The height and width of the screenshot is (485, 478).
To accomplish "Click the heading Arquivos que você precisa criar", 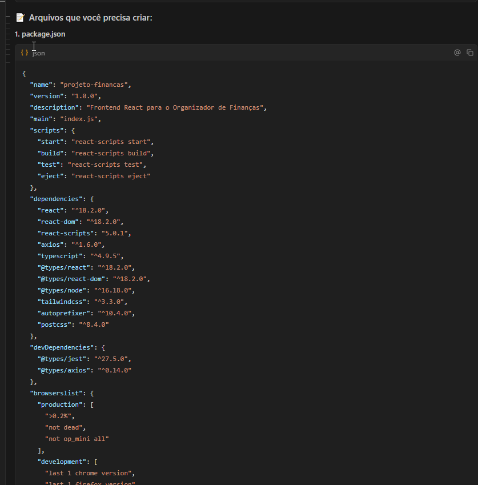I will (x=91, y=17).
